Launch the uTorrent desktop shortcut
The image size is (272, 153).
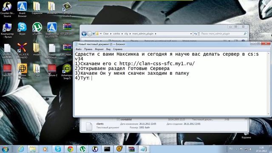pos(37,29)
